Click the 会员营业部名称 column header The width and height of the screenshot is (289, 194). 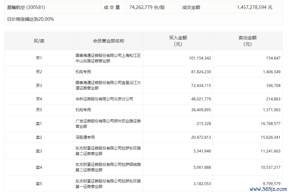(x=108, y=41)
